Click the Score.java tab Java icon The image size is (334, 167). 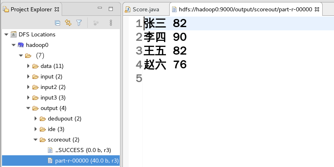(x=127, y=9)
